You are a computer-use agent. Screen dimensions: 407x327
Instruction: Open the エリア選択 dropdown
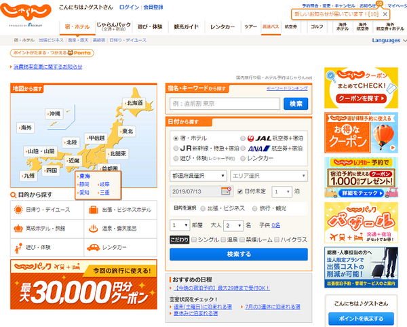[x=269, y=176]
